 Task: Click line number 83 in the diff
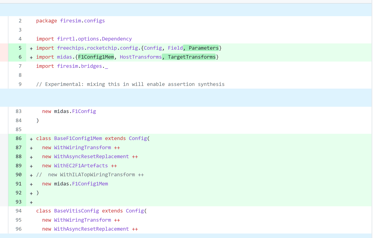[x=19, y=111]
